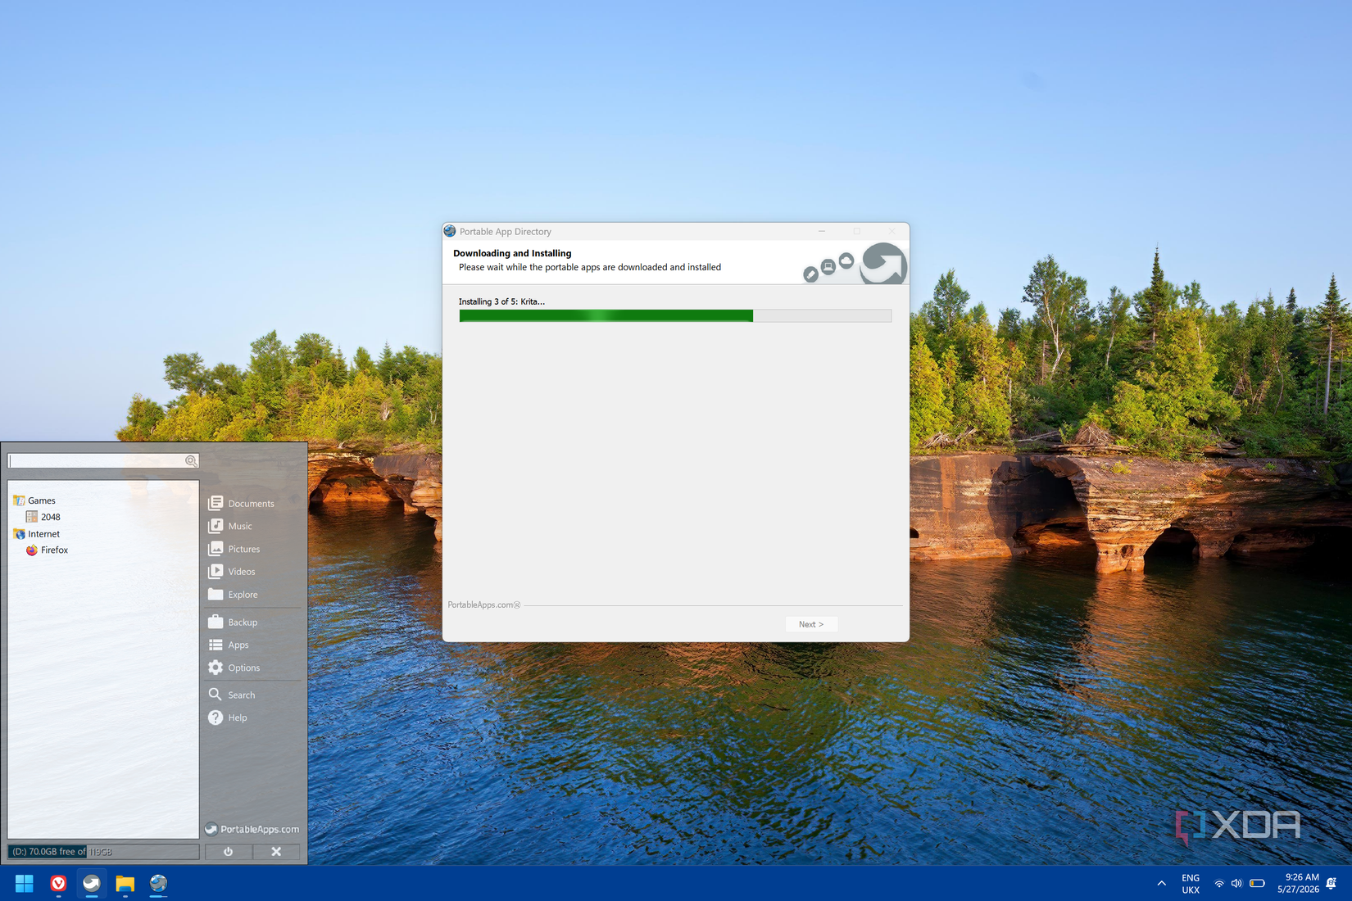Click Explore to browse the drive

click(234, 595)
